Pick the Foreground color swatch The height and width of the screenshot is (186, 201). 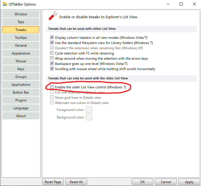click(x=89, y=110)
